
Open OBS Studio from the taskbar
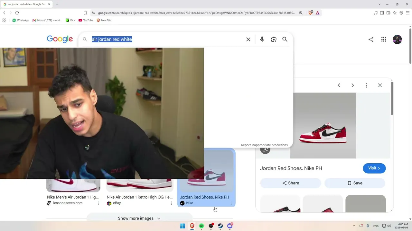[211, 226]
